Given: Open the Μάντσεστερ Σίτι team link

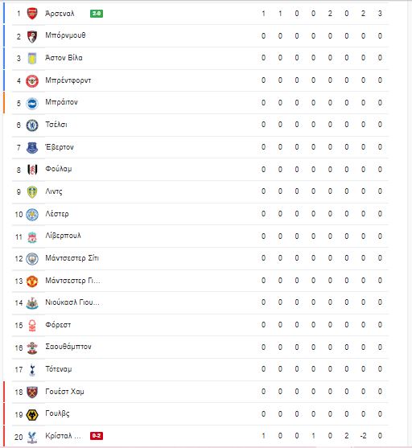Looking at the screenshot, I should point(72,258).
